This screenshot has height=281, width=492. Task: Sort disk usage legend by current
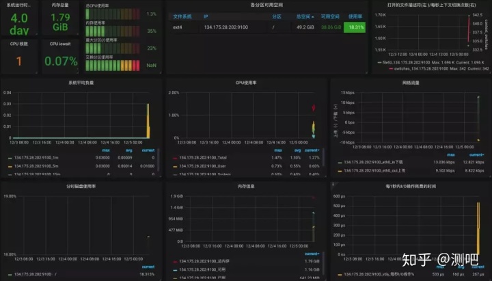[148, 267]
